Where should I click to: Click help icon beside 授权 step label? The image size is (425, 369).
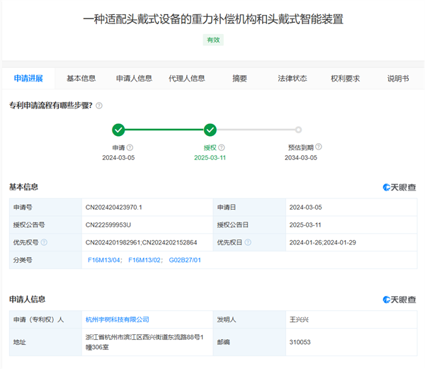(222, 147)
